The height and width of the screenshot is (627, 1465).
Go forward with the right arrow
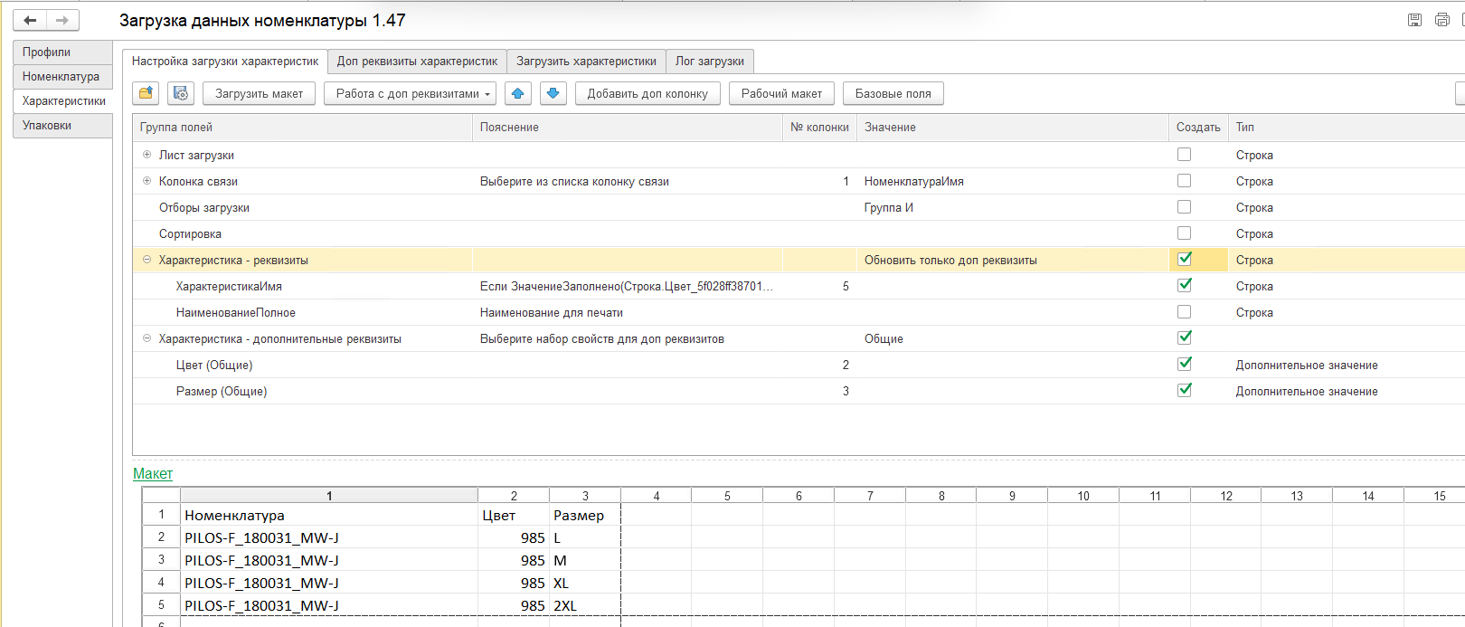62,20
